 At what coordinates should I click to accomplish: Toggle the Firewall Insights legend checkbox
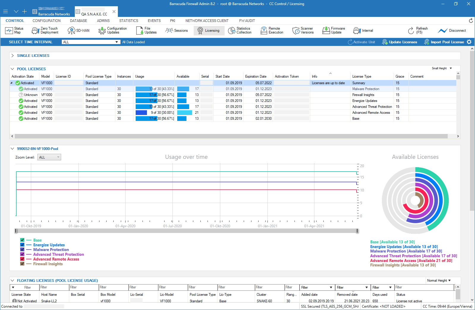[22, 264]
